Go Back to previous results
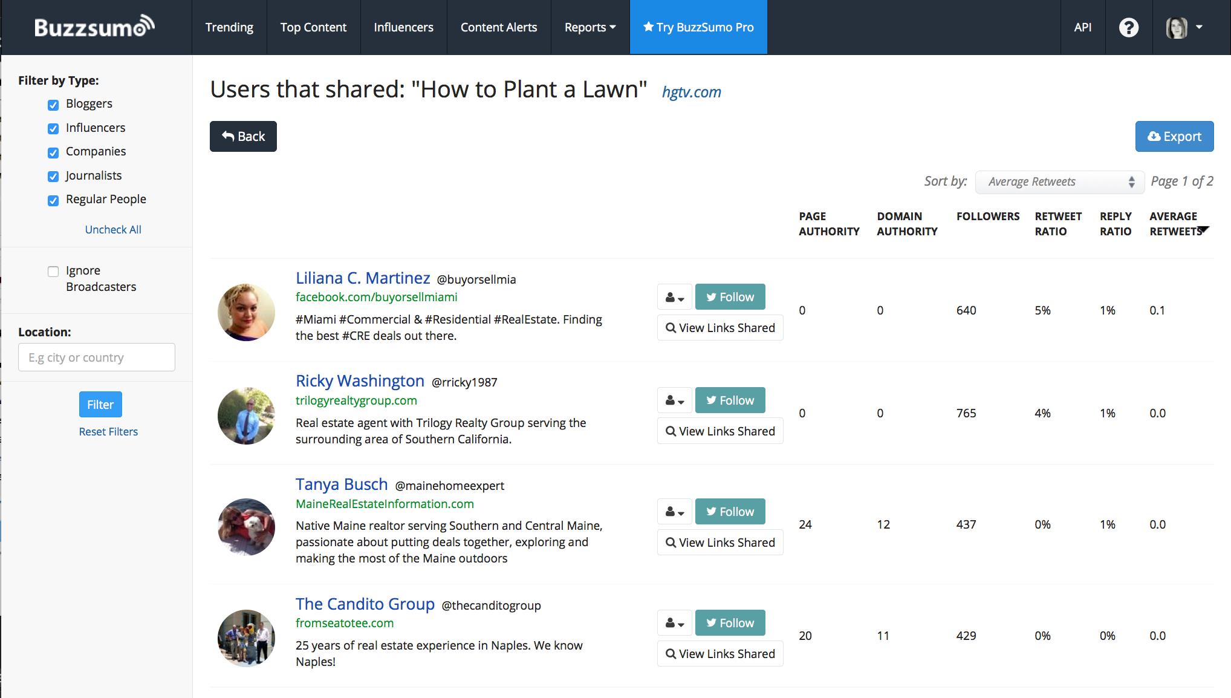 [x=243, y=136]
